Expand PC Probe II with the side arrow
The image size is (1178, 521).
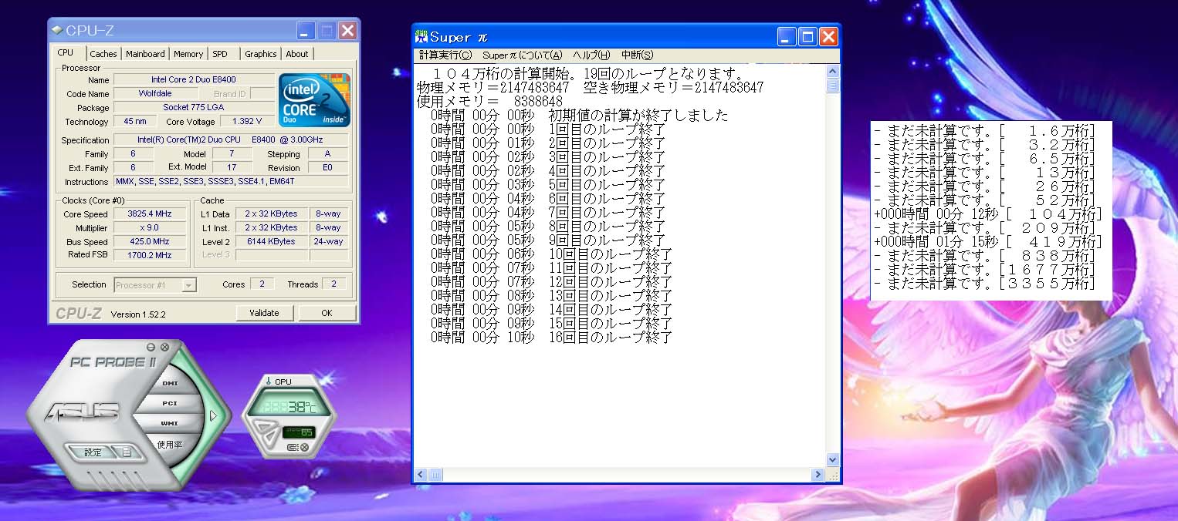pos(214,415)
